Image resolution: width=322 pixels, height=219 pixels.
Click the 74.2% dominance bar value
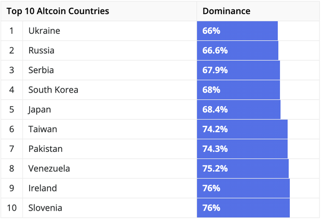click(x=215, y=129)
